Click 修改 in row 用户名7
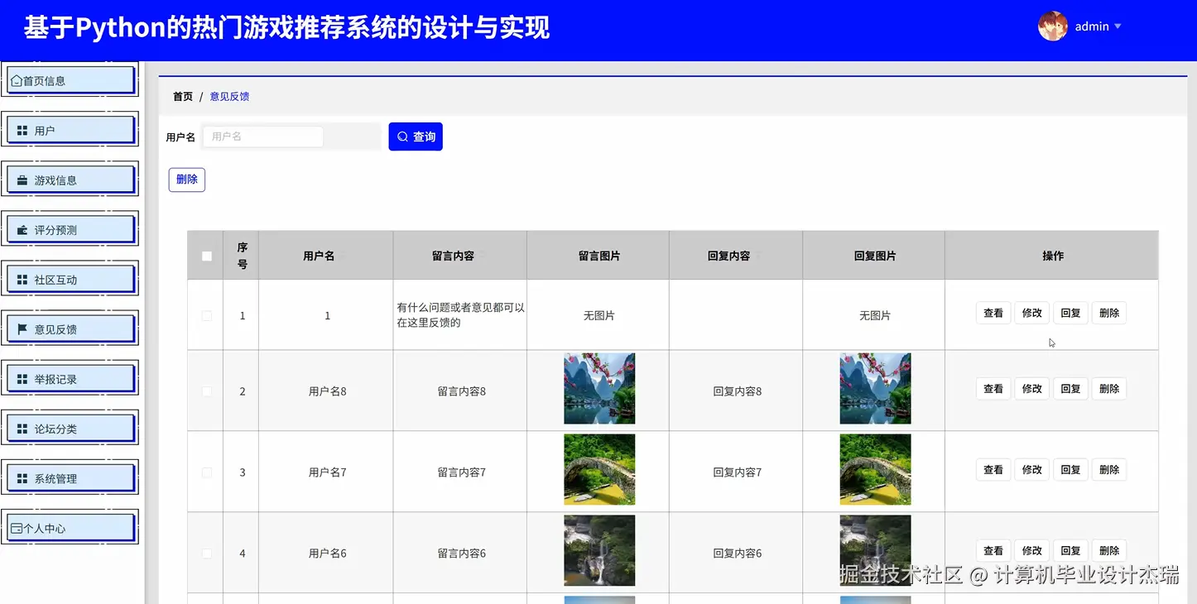The image size is (1197, 604). 1031,470
